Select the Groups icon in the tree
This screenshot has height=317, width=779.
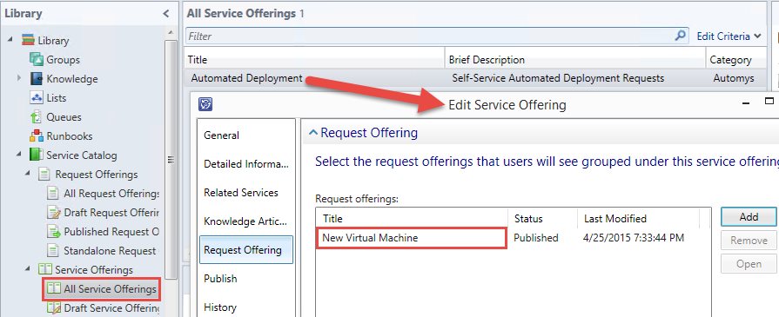click(37, 59)
